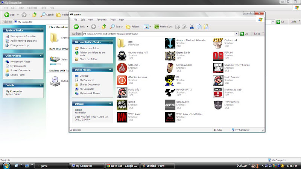301x169 pixels.
Task: Open the Favorites menu in game window
Action: (x=101, y=20)
